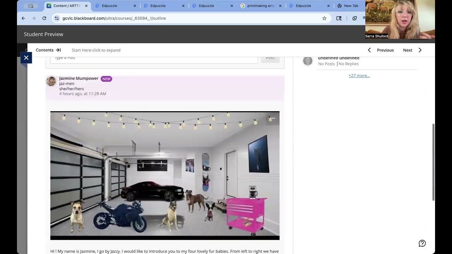452x254 pixels.
Task: Click the left chevron beside Previous
Action: pyautogui.click(x=369, y=50)
